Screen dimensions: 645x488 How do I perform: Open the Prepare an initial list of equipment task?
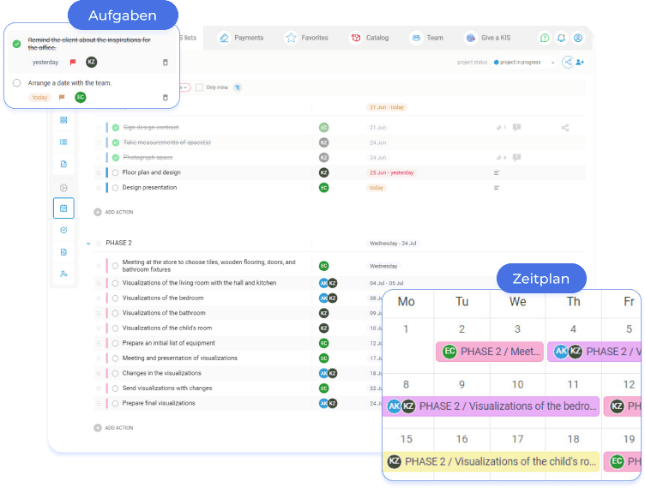coord(169,343)
